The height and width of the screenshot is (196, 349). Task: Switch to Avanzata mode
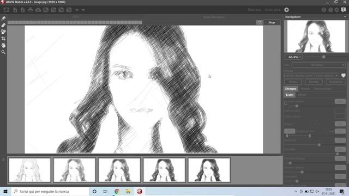[273, 10]
